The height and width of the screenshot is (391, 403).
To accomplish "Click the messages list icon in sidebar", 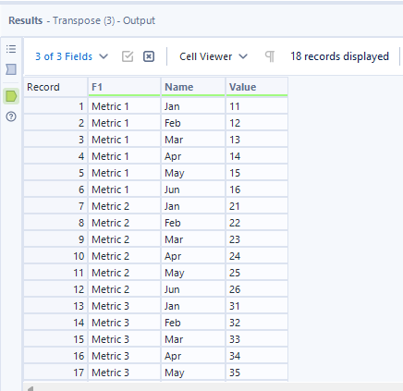I will [11, 49].
